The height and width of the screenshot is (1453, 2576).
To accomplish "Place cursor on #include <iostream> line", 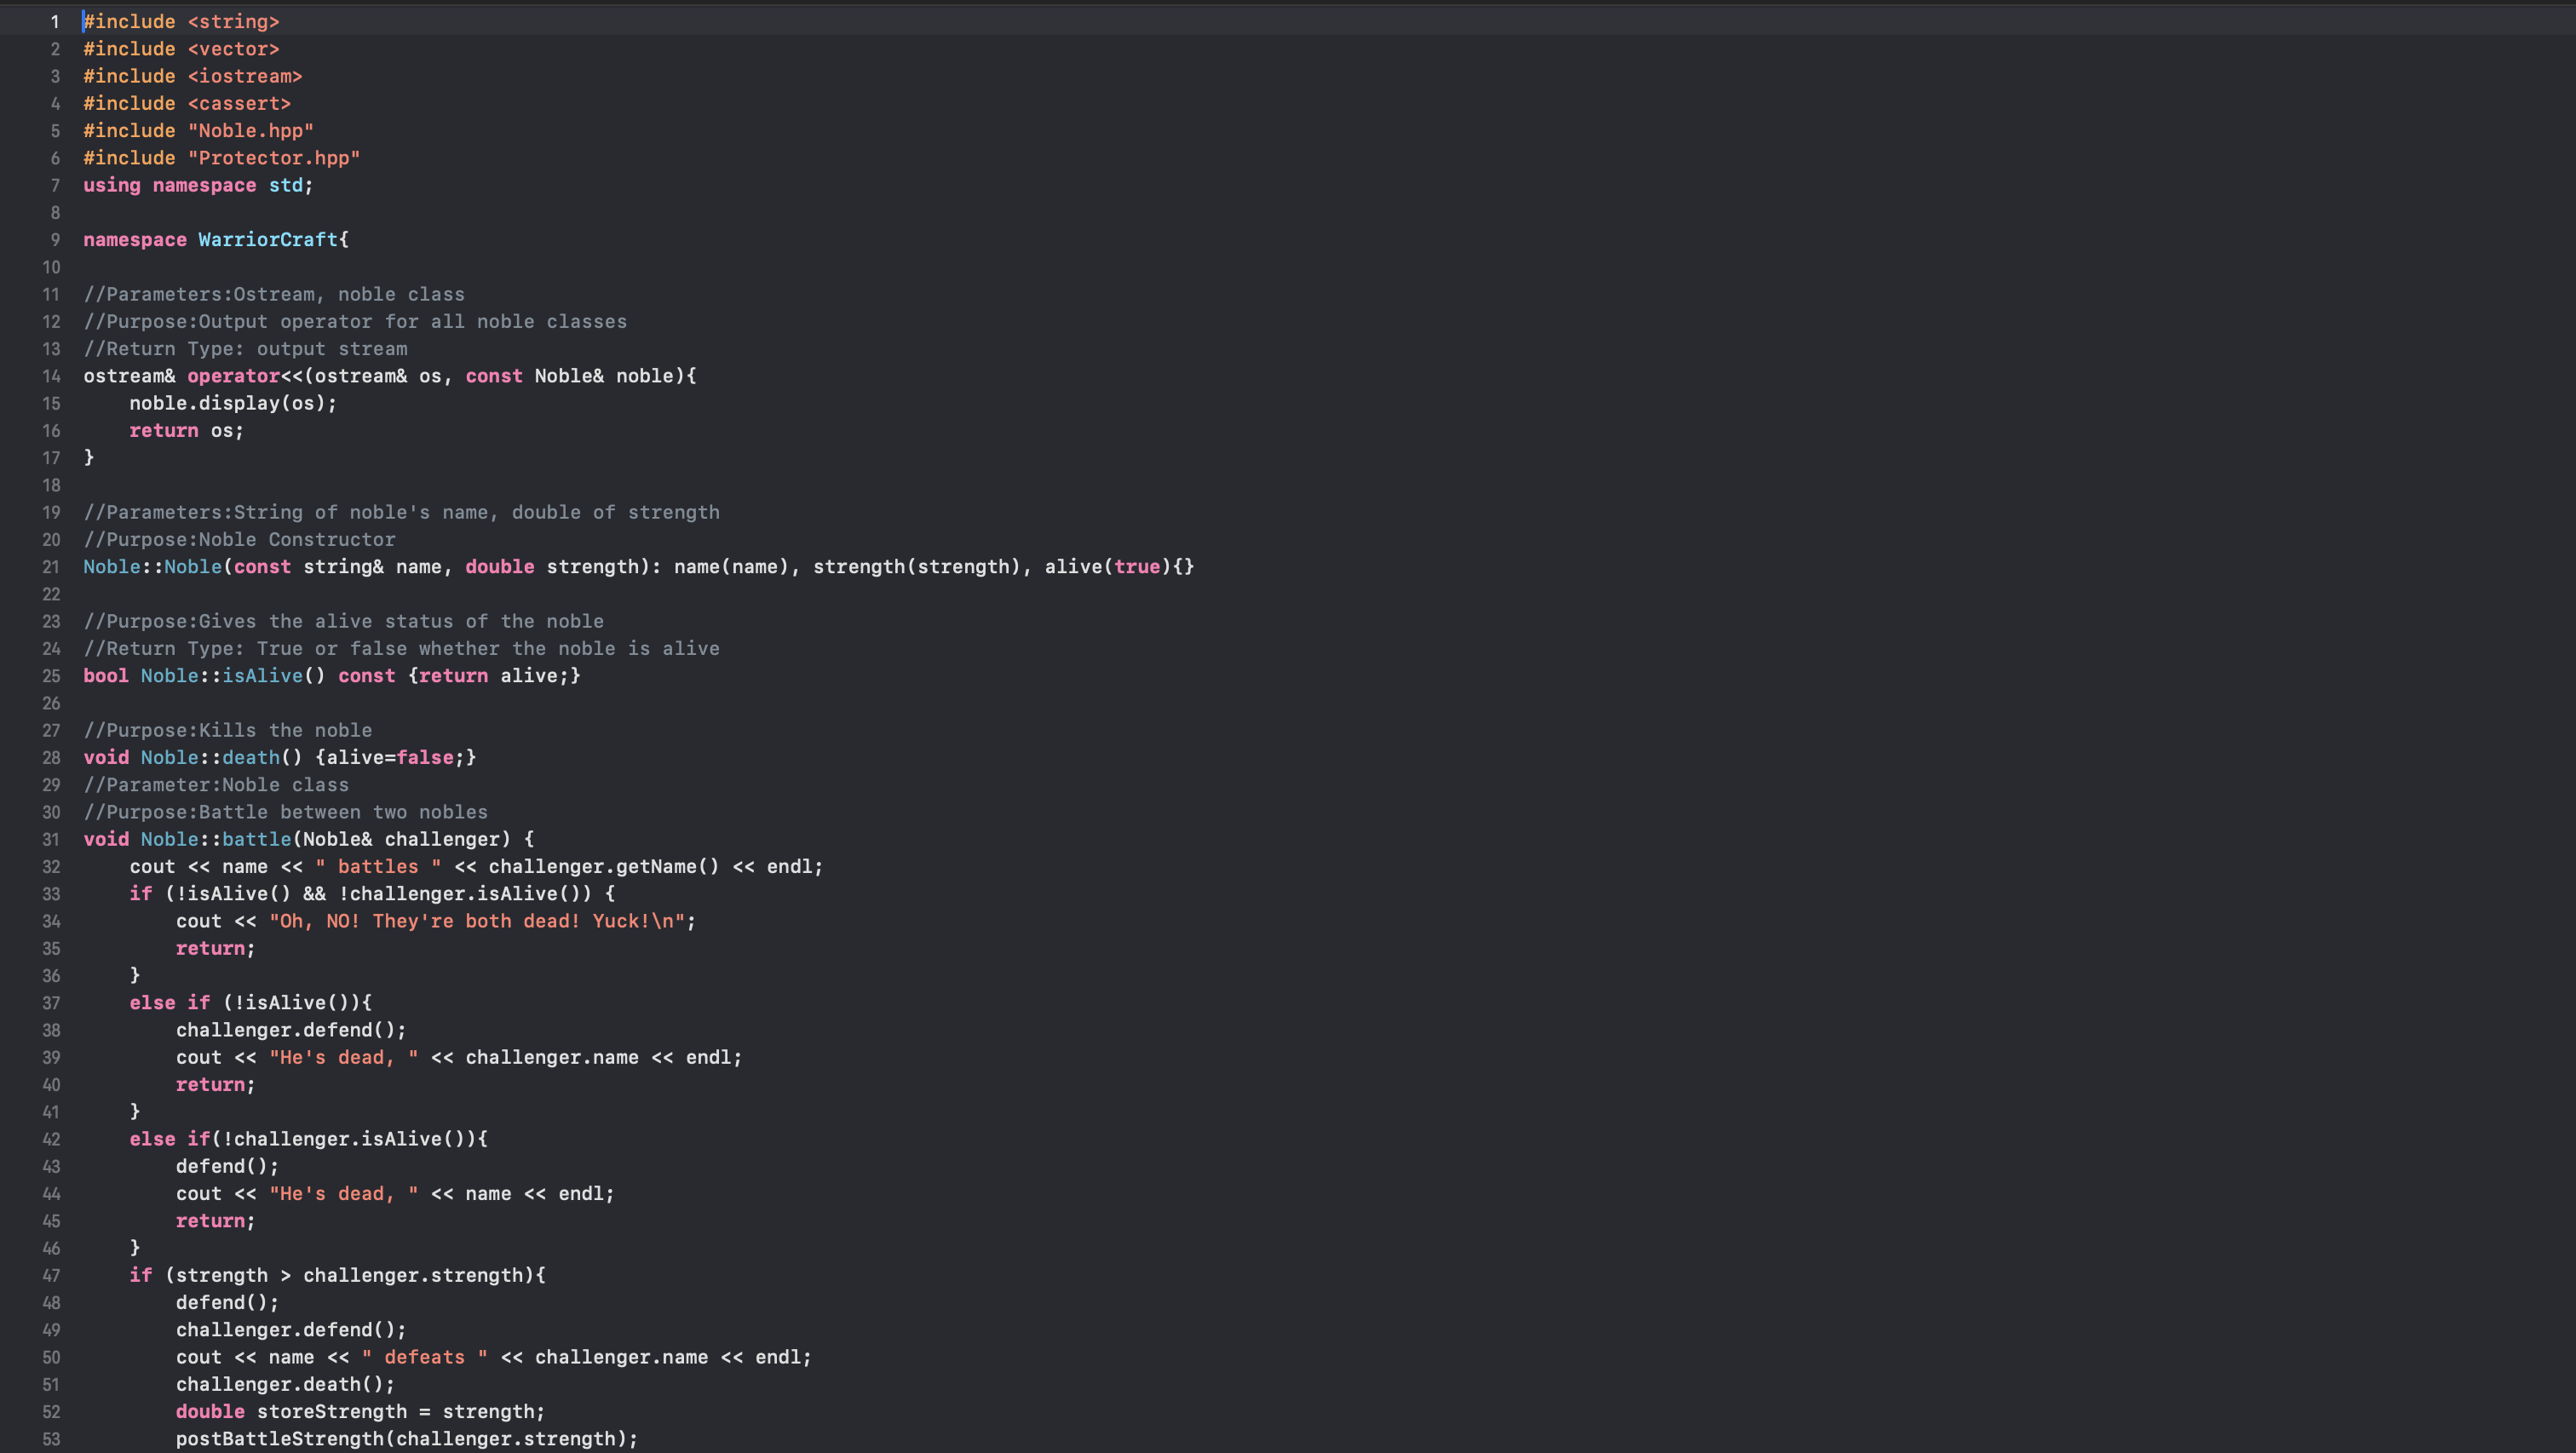I will (x=192, y=76).
